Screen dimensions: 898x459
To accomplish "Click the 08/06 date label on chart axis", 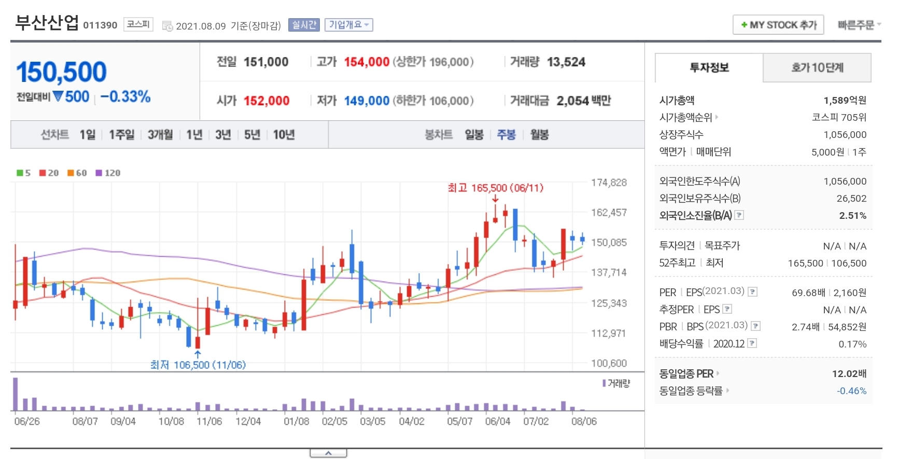I will pyautogui.click(x=584, y=421).
